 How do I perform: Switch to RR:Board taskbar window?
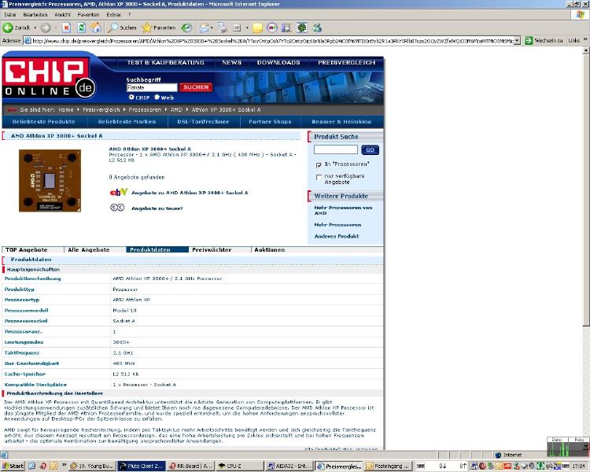pos(190,466)
